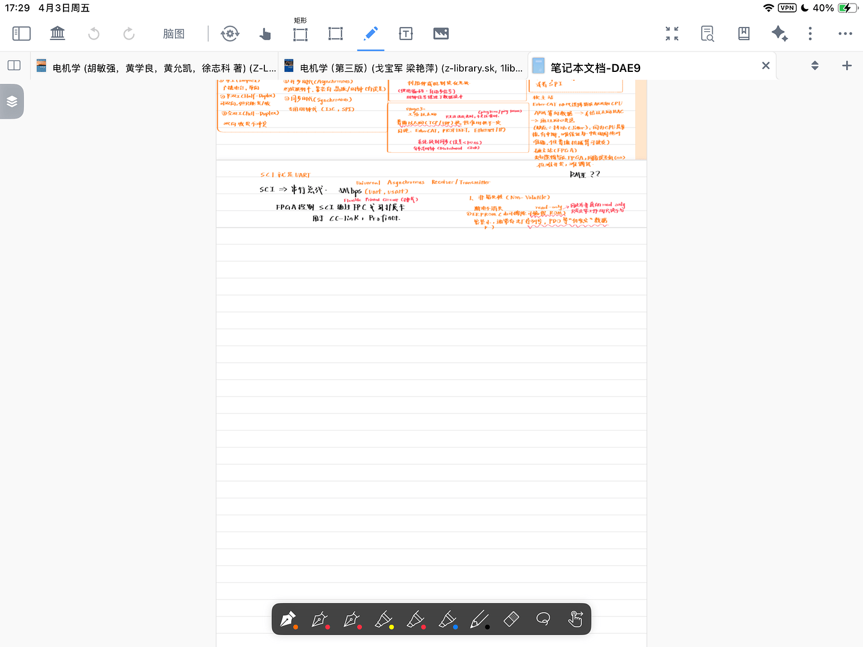
Task: Choose the 矩形 rectangle selection tool
Action: pyautogui.click(x=300, y=34)
